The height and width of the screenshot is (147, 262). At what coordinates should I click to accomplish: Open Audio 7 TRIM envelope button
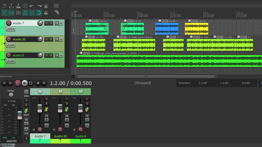coord(11,29)
